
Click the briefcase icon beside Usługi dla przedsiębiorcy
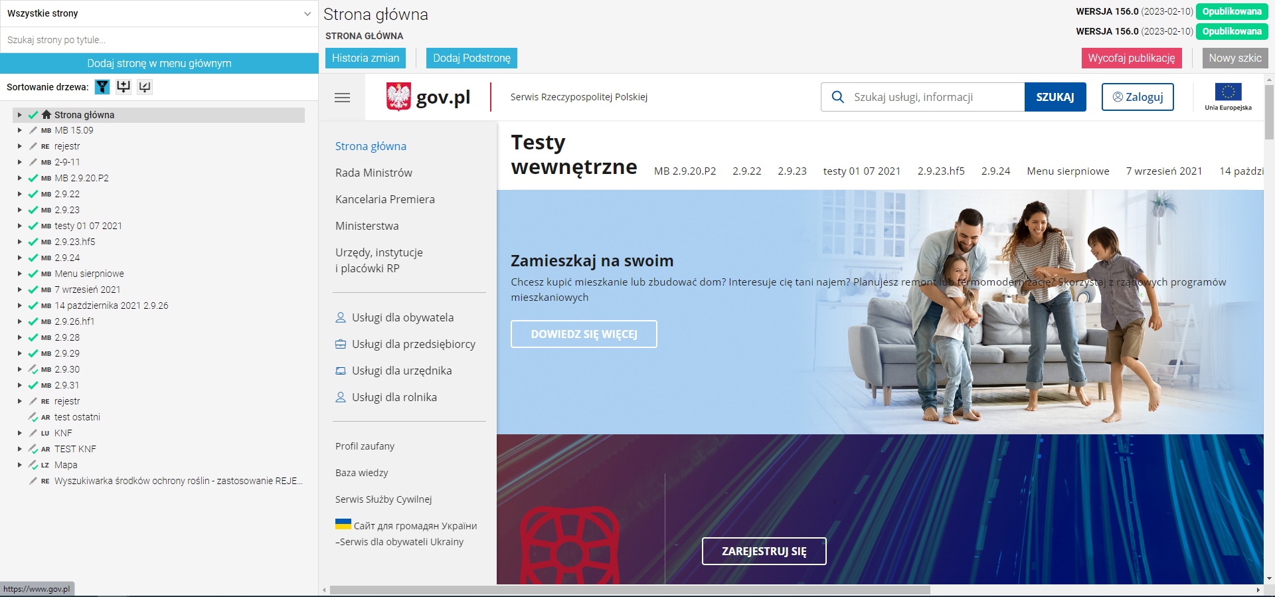pos(341,344)
